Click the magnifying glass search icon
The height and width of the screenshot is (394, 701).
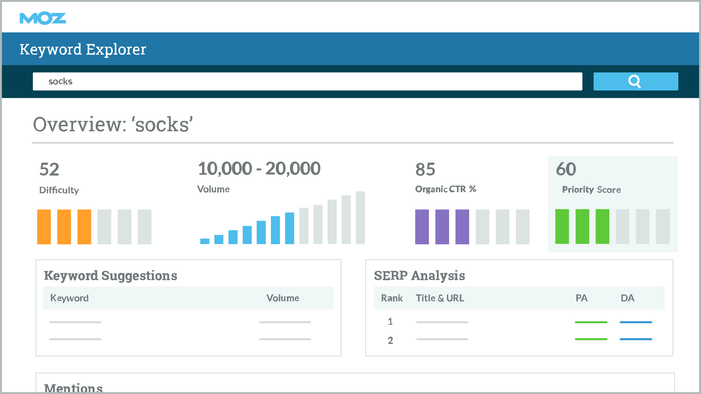pos(635,81)
